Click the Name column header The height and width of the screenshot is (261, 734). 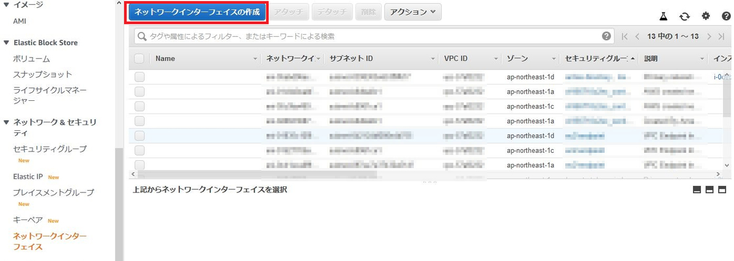pos(165,59)
